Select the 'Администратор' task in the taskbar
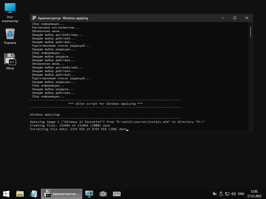This screenshot has width=266, height=199. (62, 194)
